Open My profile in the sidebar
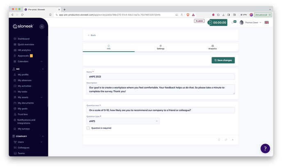The image size is (282, 168). tap(23, 75)
